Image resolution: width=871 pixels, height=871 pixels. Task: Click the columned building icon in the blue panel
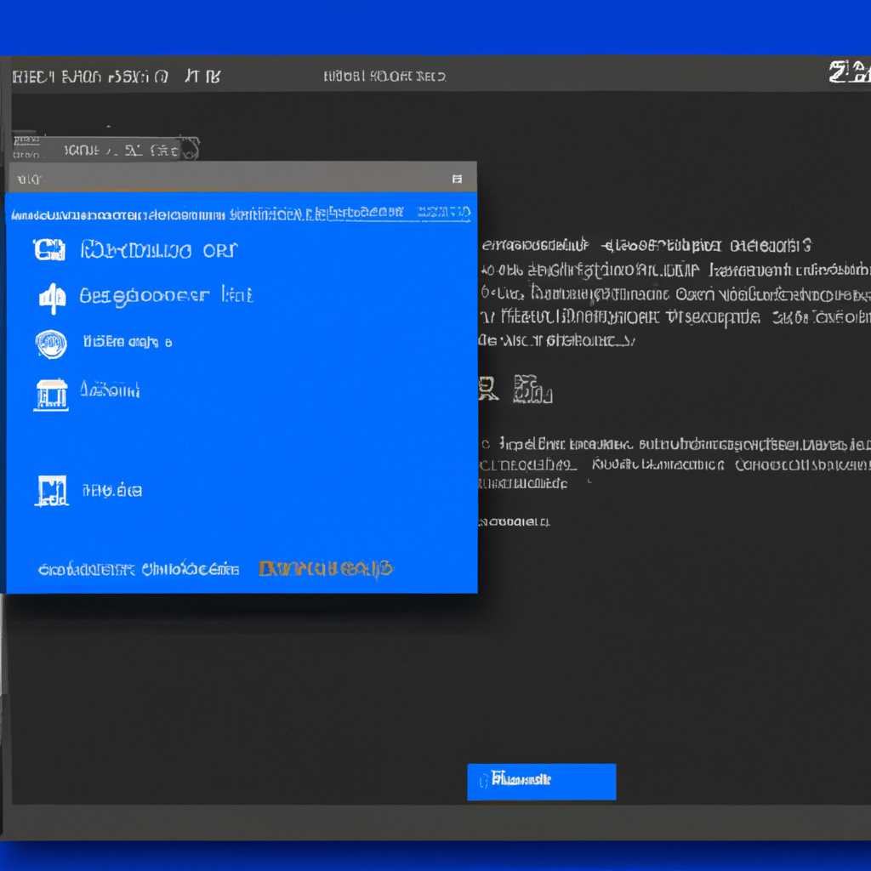(x=51, y=395)
